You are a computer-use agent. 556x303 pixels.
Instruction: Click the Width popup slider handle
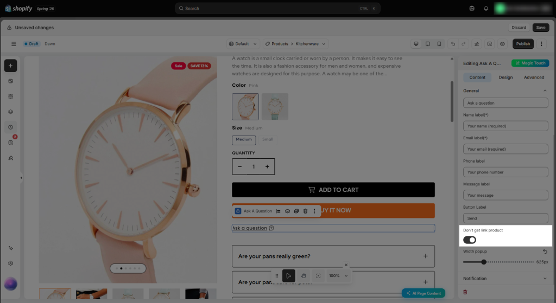484,262
